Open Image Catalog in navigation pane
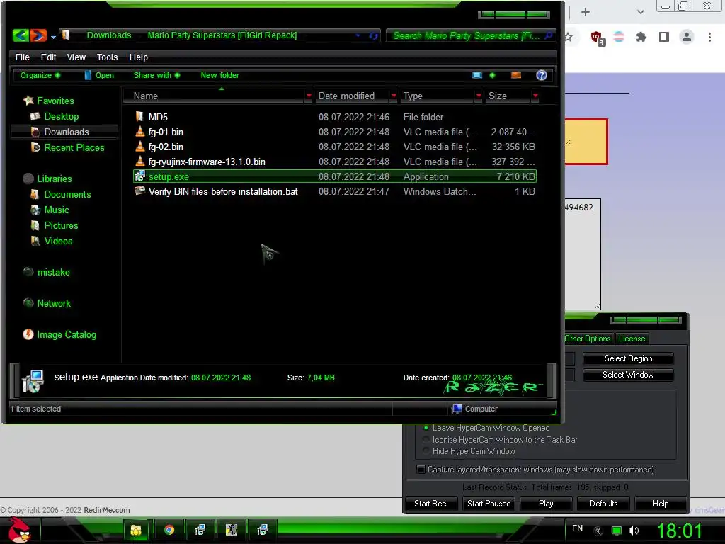This screenshot has height=544, width=725. pyautogui.click(x=67, y=334)
